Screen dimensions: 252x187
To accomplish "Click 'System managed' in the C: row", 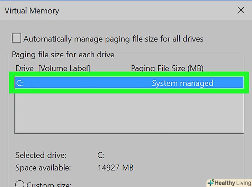I will click(x=182, y=83).
